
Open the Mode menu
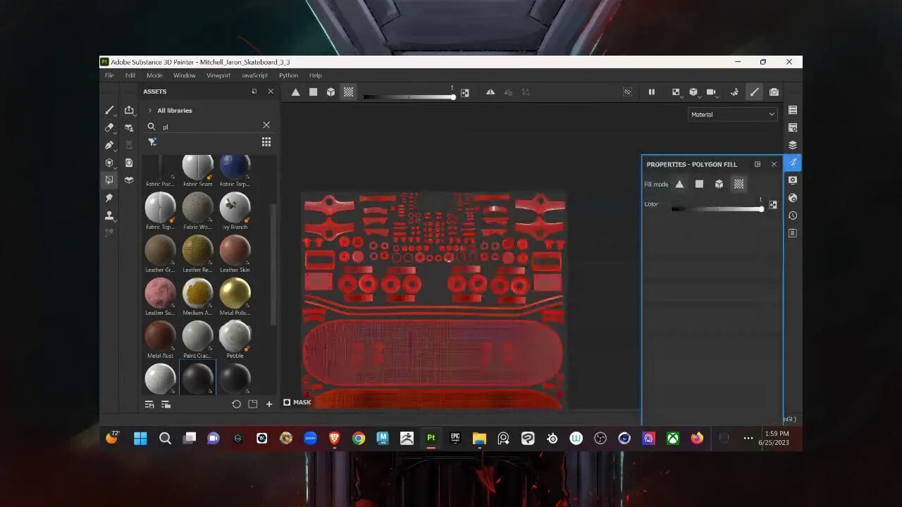[x=154, y=75]
